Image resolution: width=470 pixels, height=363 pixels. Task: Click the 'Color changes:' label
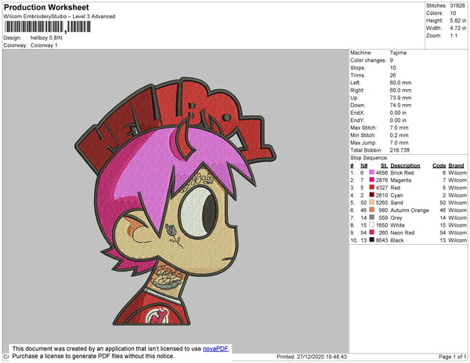pos(368,60)
